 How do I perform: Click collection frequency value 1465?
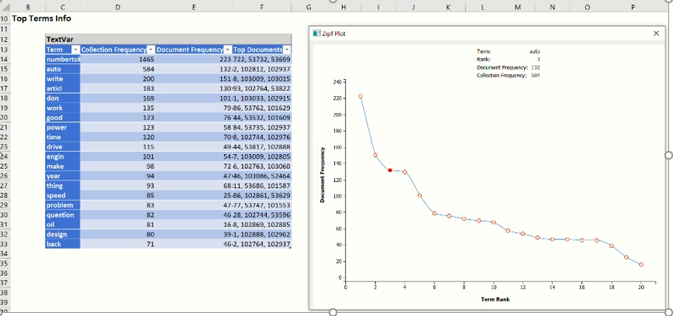pyautogui.click(x=118, y=60)
